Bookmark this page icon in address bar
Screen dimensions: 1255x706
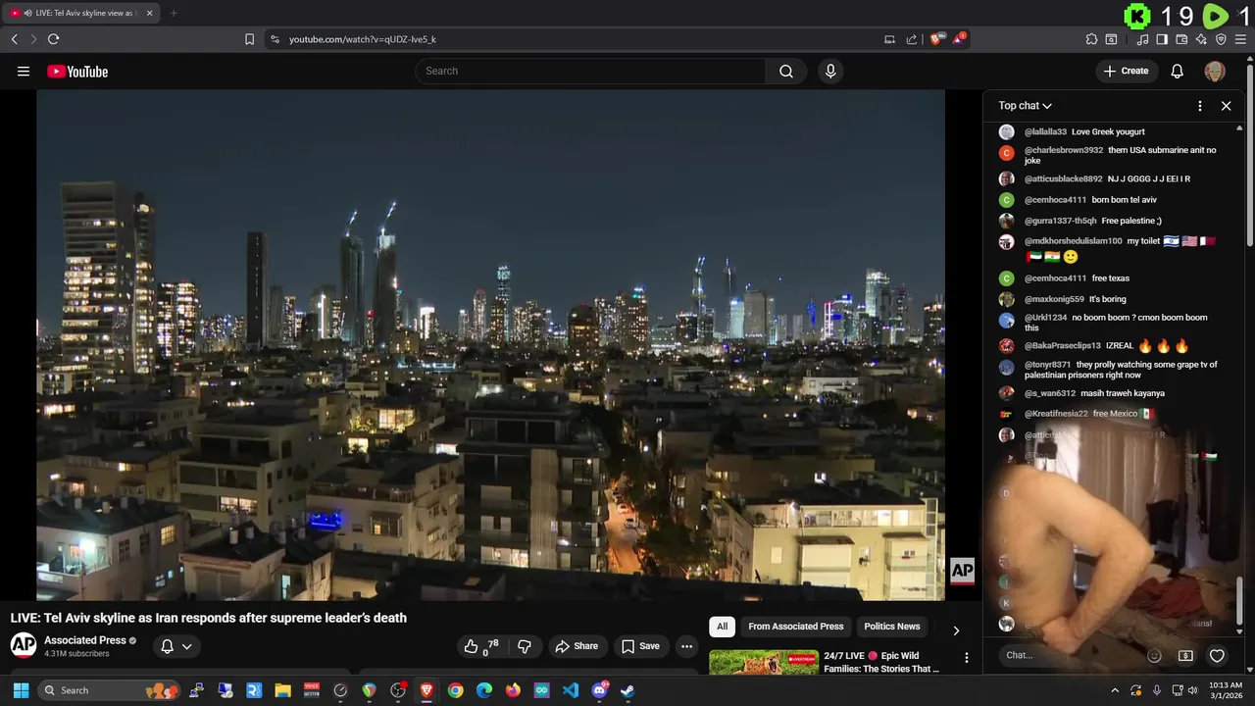(x=249, y=39)
